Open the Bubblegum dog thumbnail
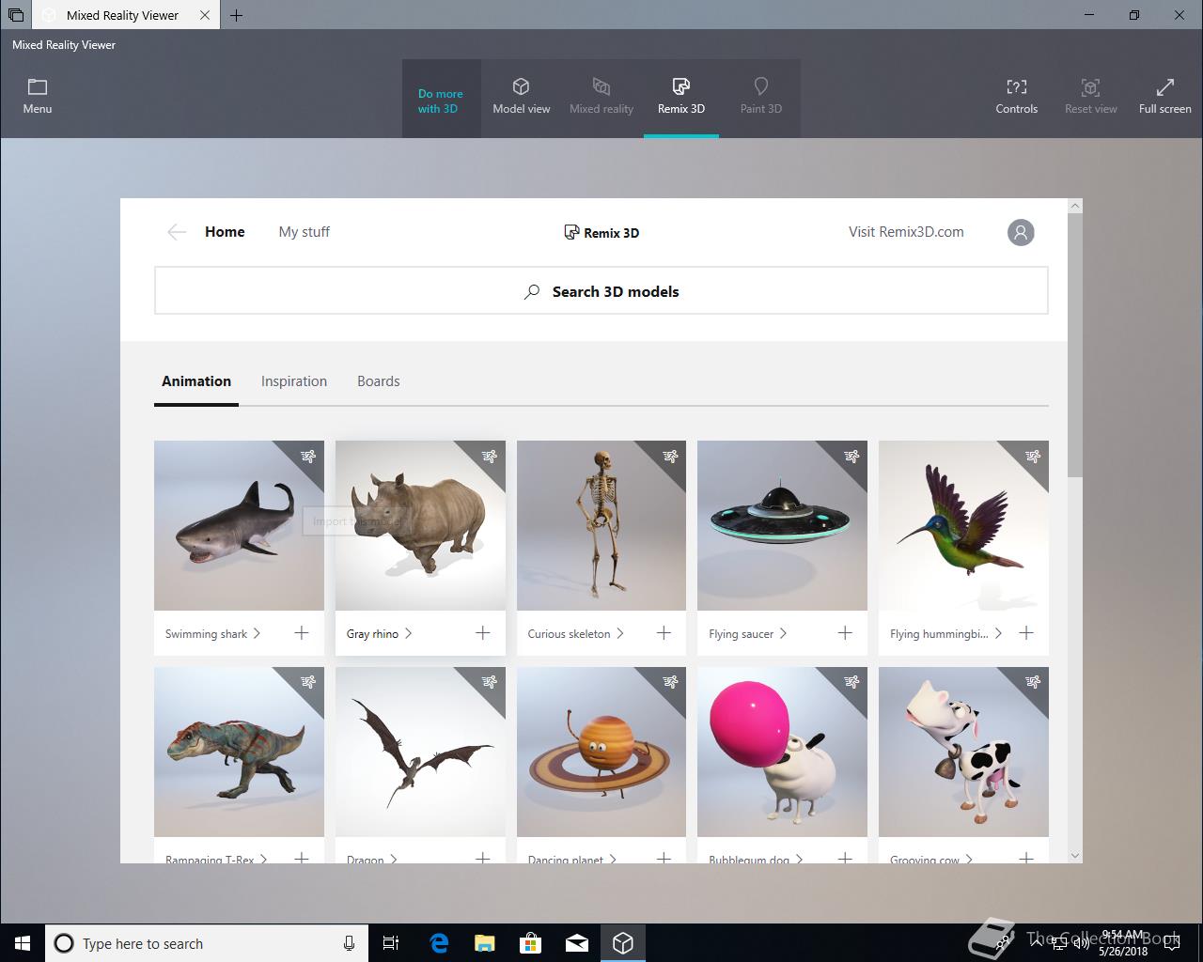Viewport: 1203px width, 962px height. [x=782, y=752]
